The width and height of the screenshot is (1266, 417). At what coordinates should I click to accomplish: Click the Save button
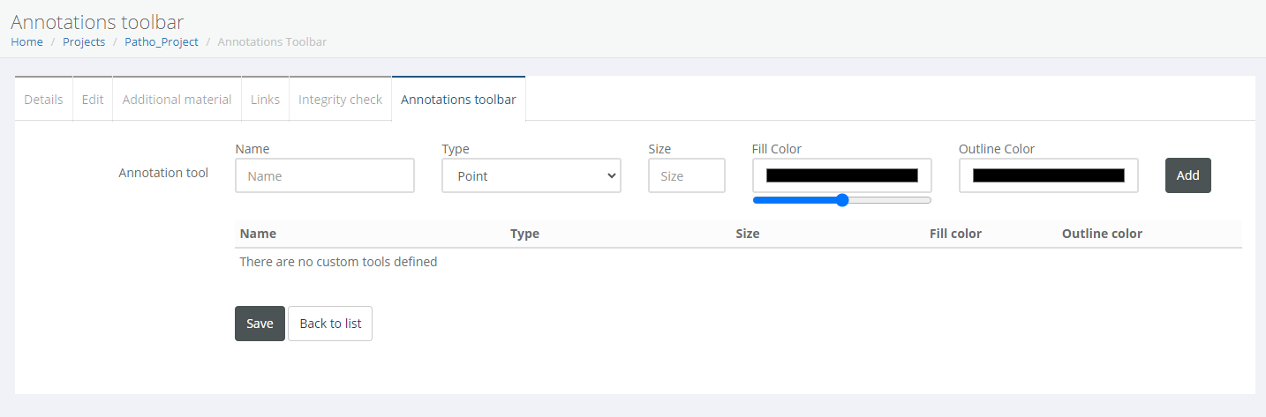coord(260,324)
